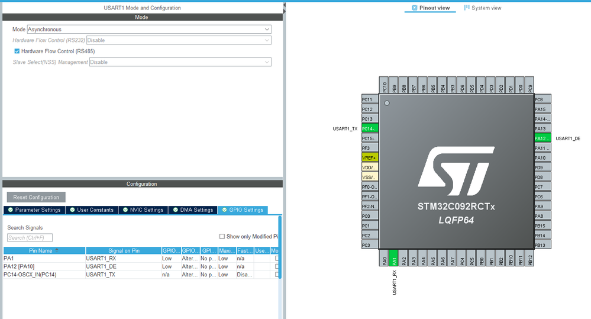
Task: Sort by Signal on Pin column header
Action: click(124, 250)
